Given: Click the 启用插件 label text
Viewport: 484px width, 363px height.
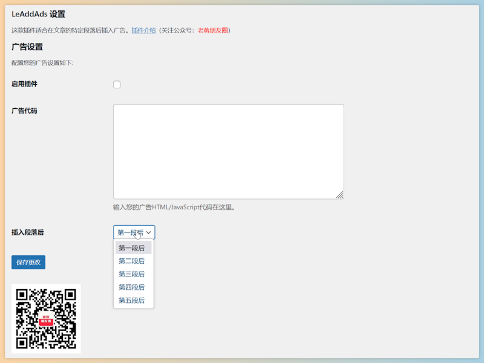Looking at the screenshot, I should click(x=24, y=84).
